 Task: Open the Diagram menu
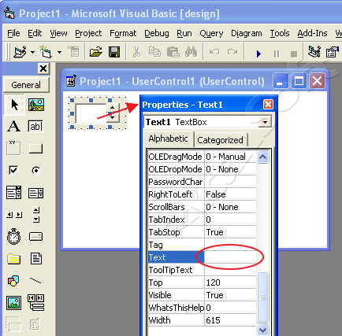[247, 33]
